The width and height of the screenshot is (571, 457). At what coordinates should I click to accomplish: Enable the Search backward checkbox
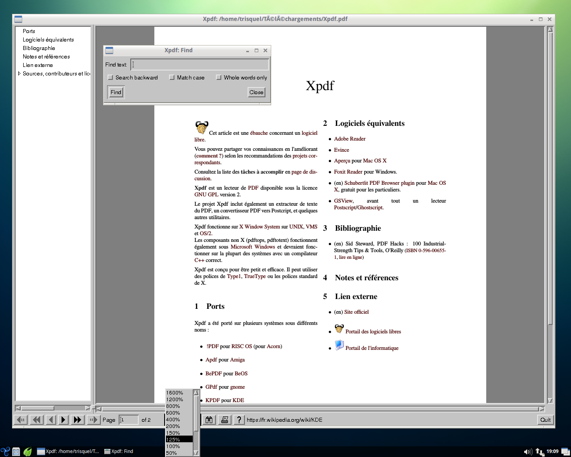pyautogui.click(x=111, y=78)
